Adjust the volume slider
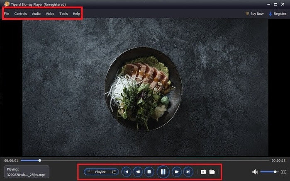 coord(269,172)
